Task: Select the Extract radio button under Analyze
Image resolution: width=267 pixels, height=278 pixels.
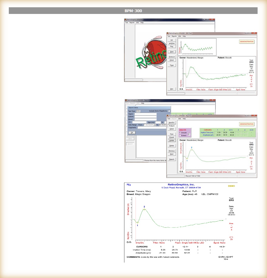Action: [x=180, y=135]
